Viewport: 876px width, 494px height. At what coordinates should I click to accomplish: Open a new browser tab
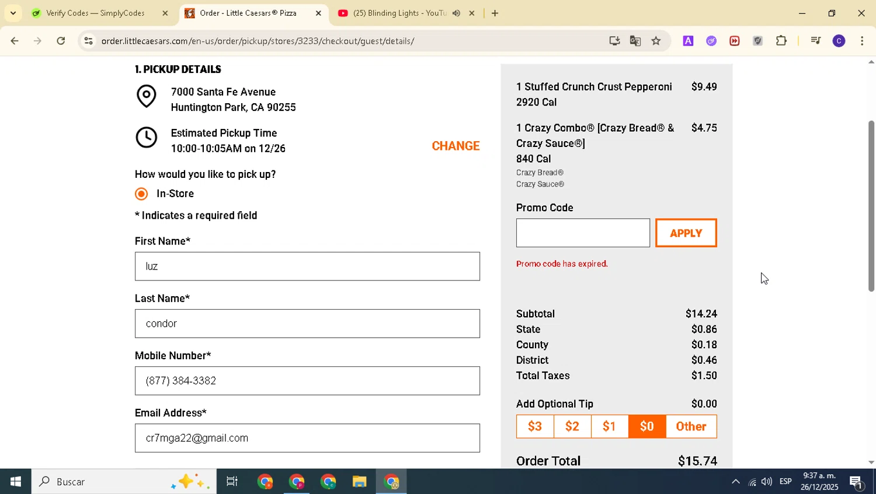coord(495,13)
